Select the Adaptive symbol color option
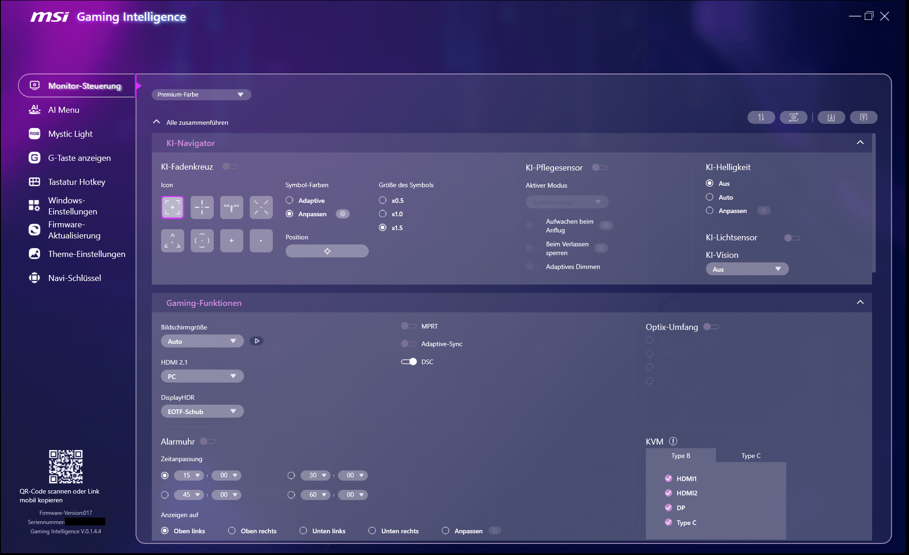 (289, 201)
